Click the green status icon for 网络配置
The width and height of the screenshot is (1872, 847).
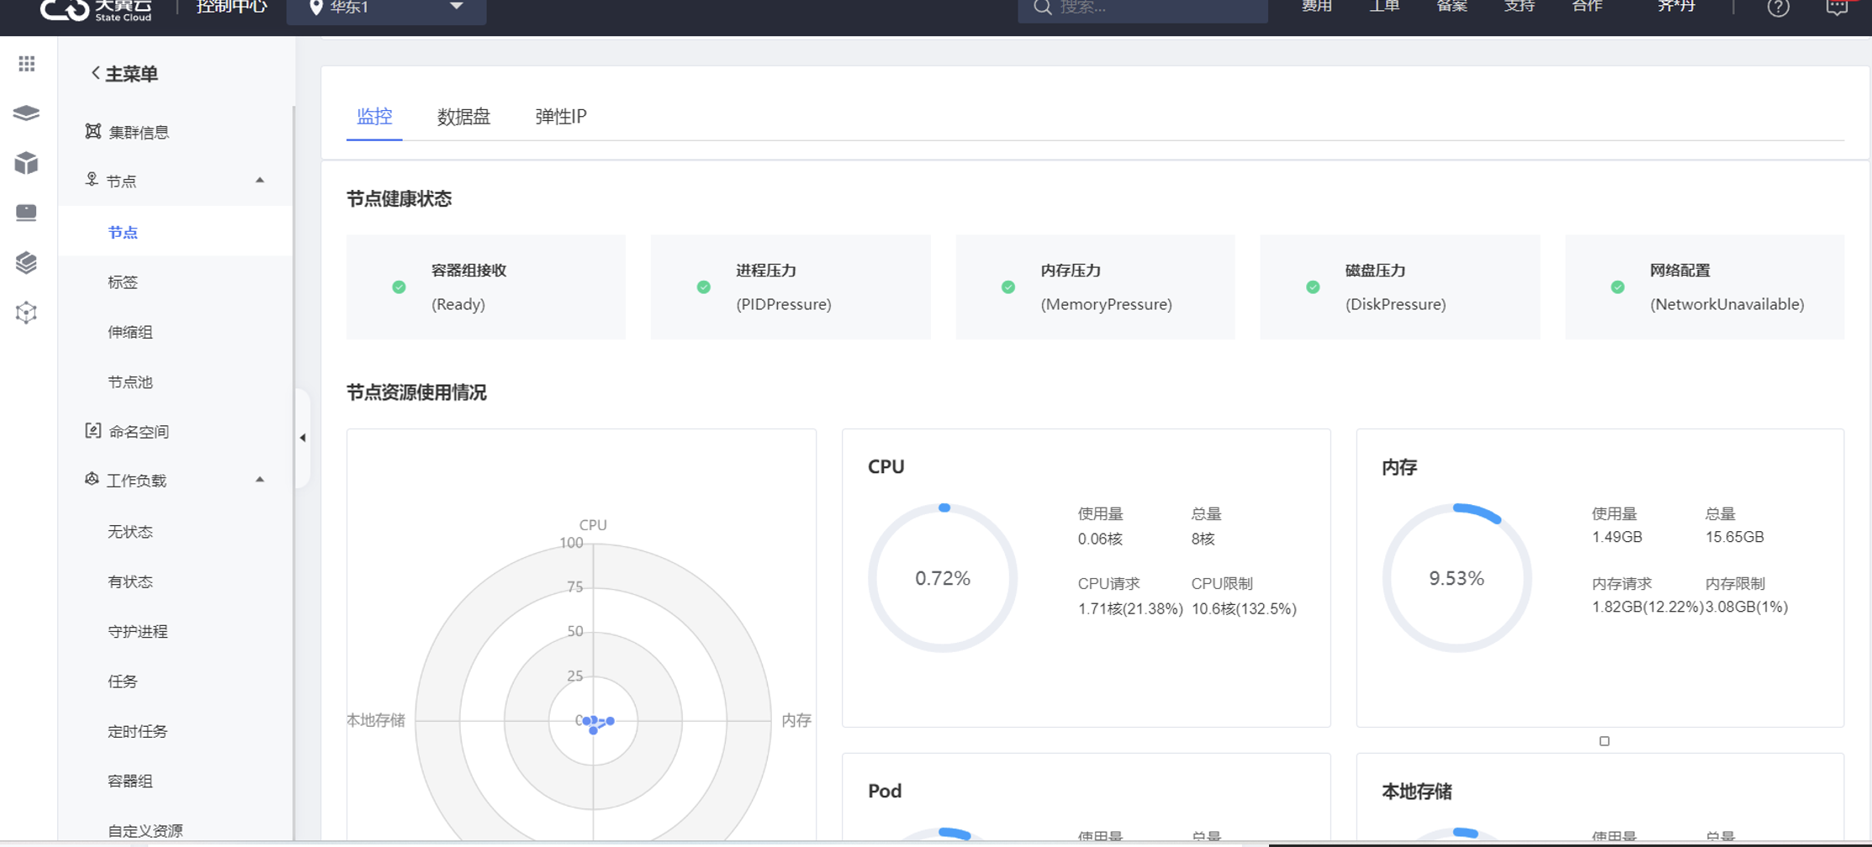[x=1617, y=287]
